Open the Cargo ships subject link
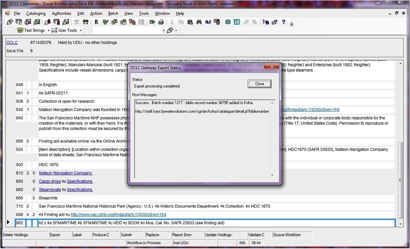The width and height of the screenshot is (410, 249). coord(50,182)
